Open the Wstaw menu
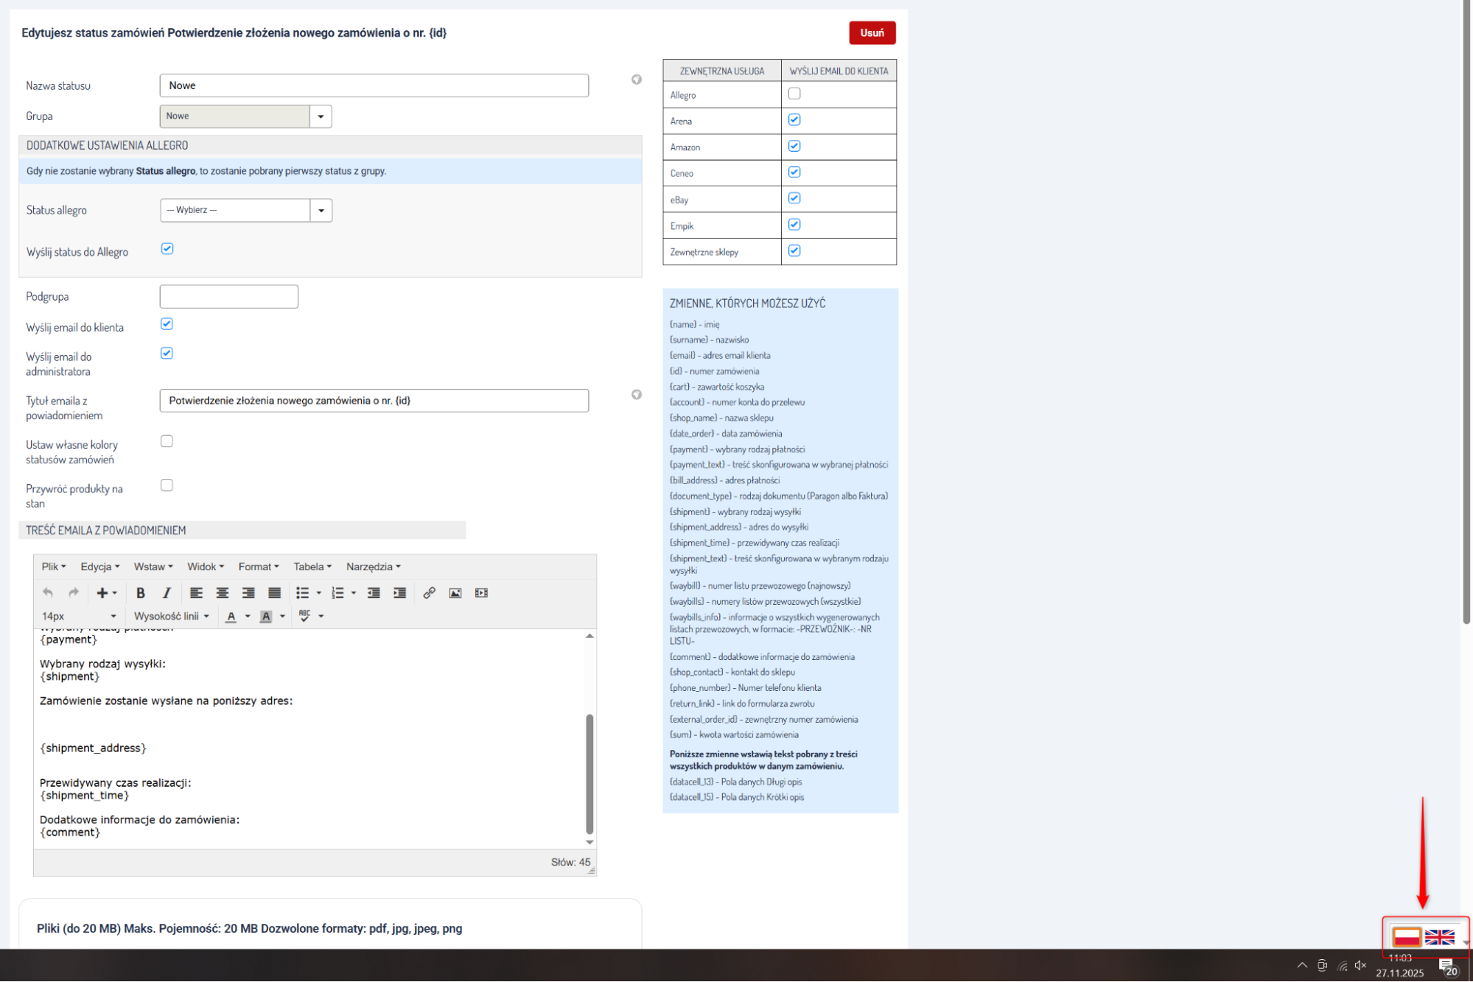 click(153, 567)
